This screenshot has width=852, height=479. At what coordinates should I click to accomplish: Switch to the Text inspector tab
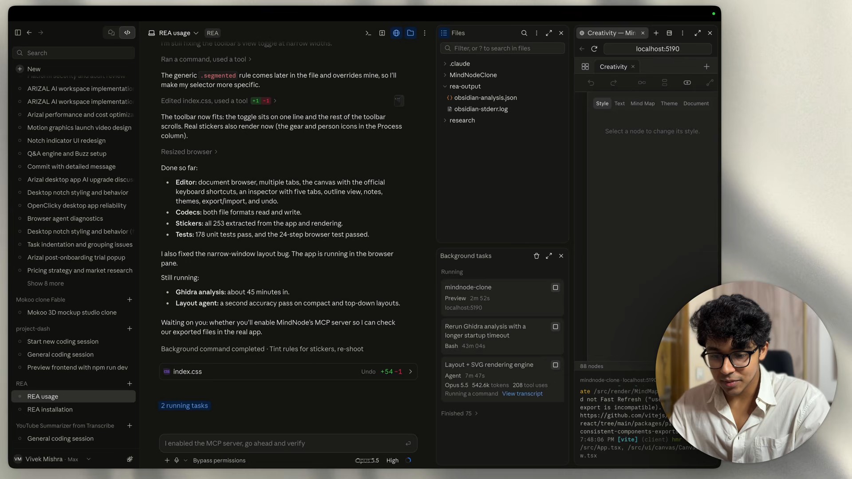point(619,103)
